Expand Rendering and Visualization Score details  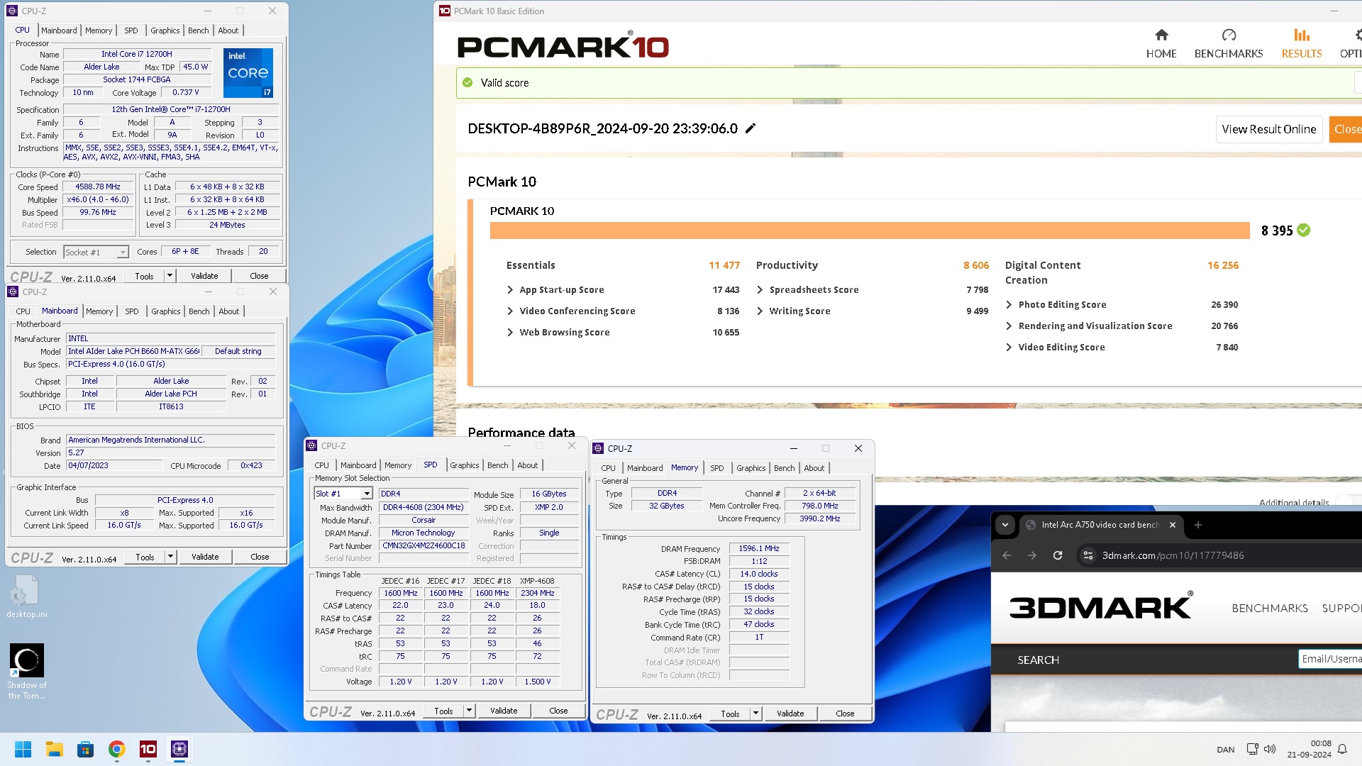coord(1009,326)
